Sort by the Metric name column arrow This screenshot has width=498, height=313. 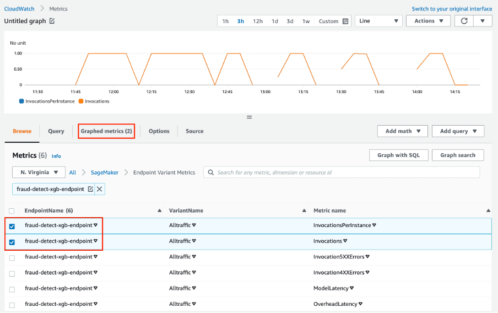488,211
